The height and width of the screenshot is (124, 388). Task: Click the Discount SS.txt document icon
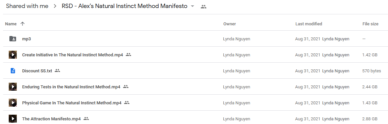click(13, 71)
